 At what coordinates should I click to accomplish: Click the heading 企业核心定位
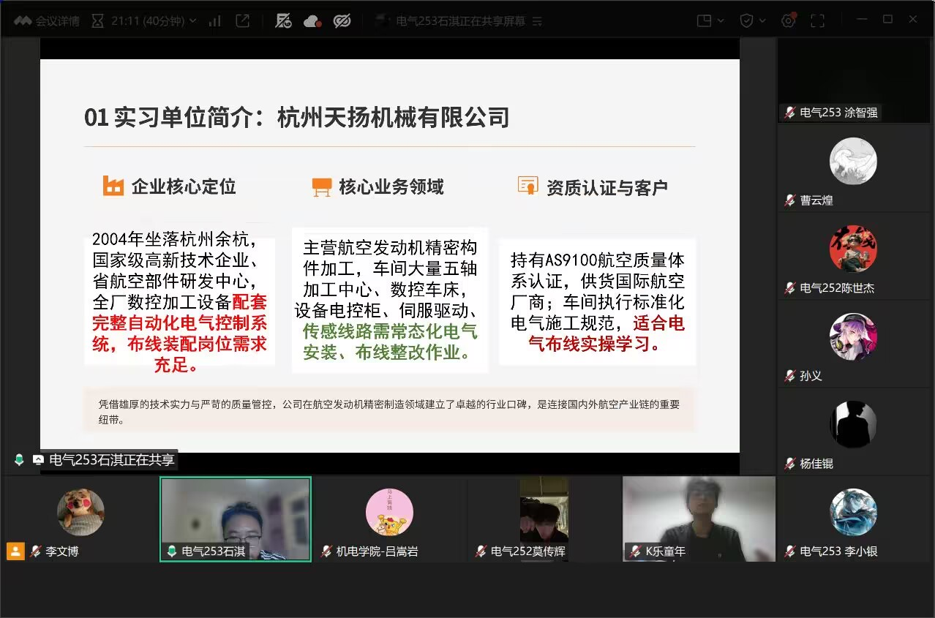pos(184,186)
